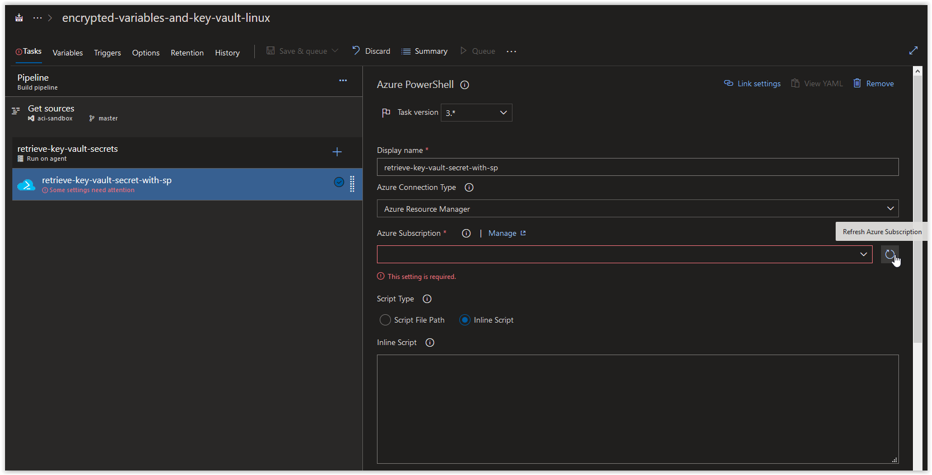
Task: Open the Azure Subscription dropdown
Action: [x=625, y=254]
